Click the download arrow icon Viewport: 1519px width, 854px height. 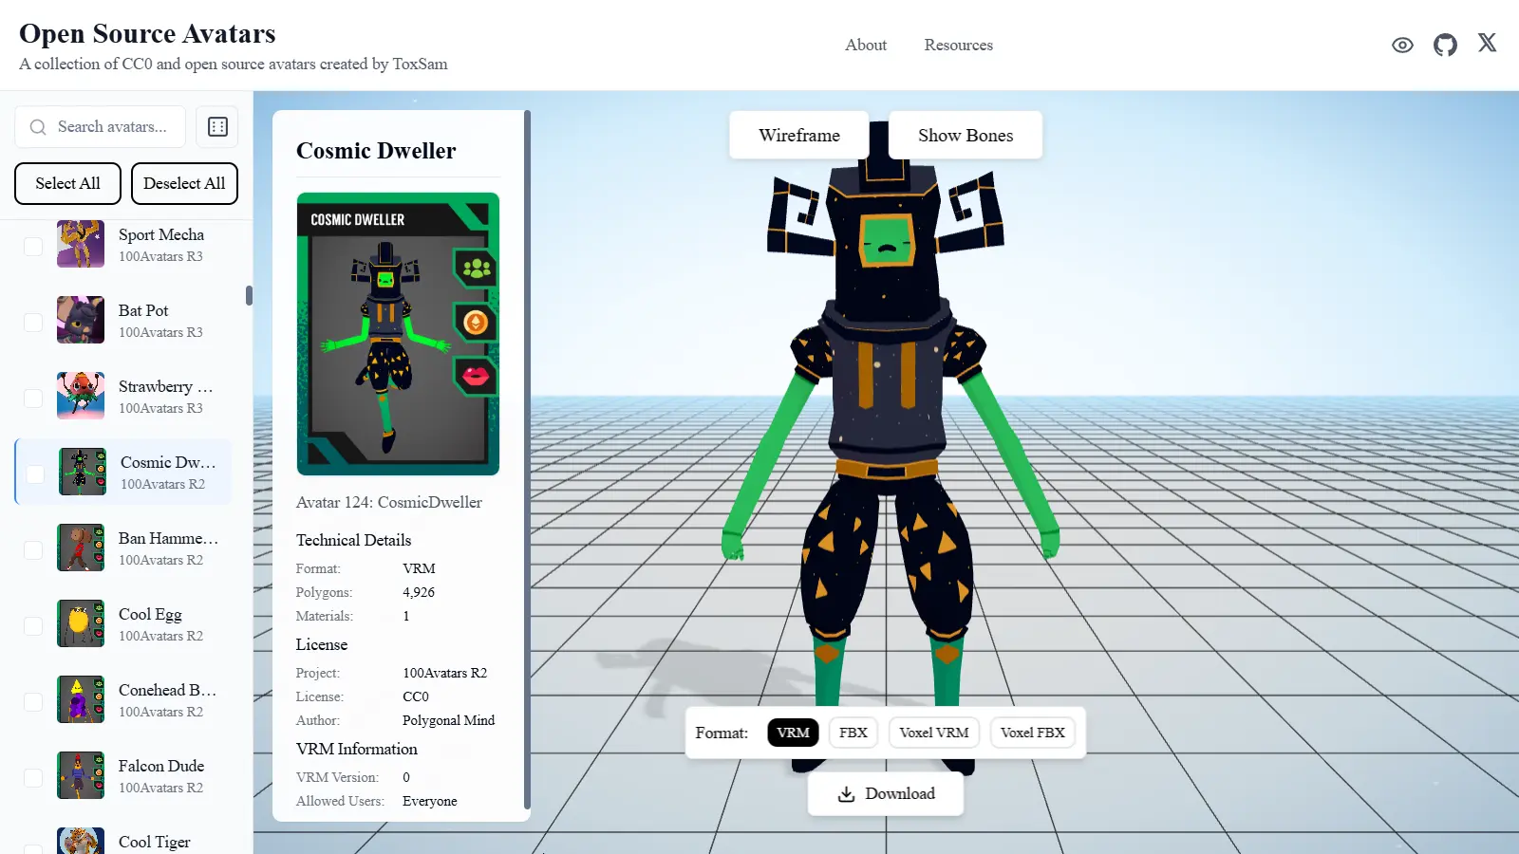(846, 794)
